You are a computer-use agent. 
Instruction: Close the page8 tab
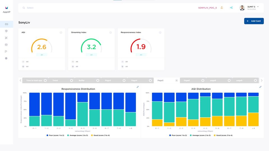229,81
